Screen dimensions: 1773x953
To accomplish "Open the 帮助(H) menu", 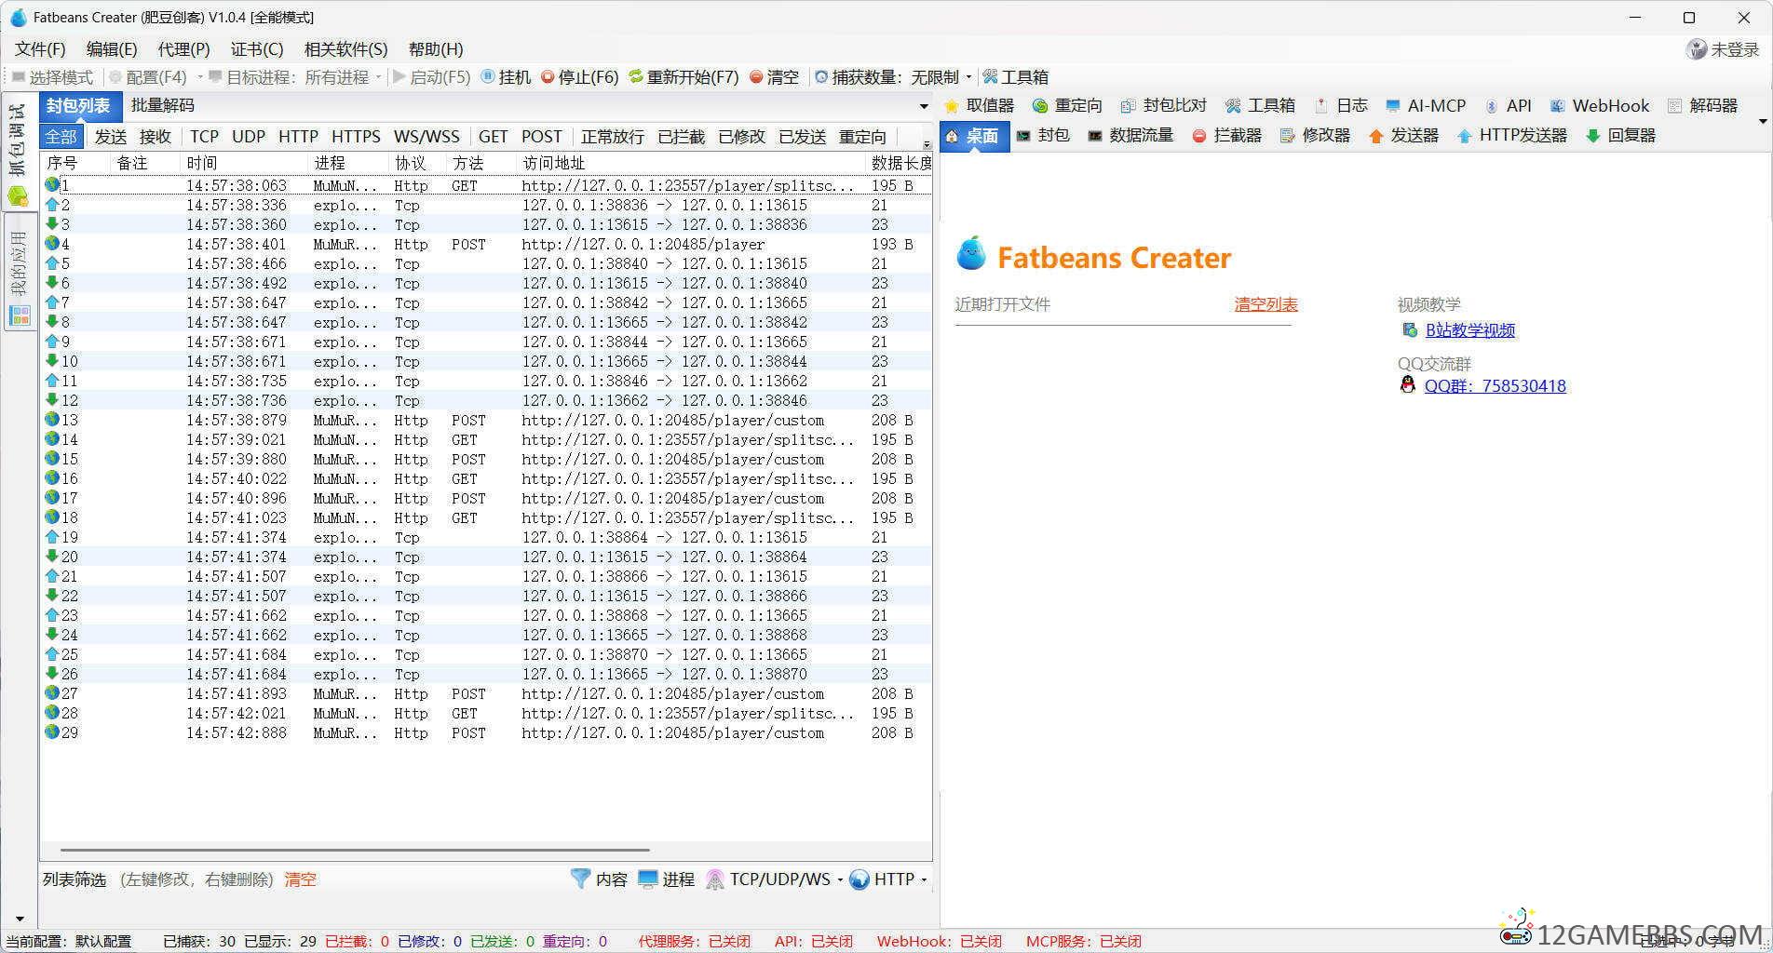I will point(436,49).
